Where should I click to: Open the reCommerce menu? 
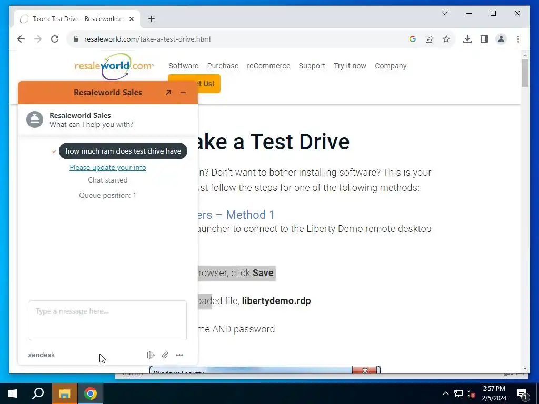268,66
